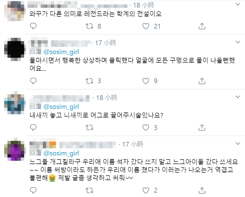Retweet the tweet with 3 likes

(90, 127)
